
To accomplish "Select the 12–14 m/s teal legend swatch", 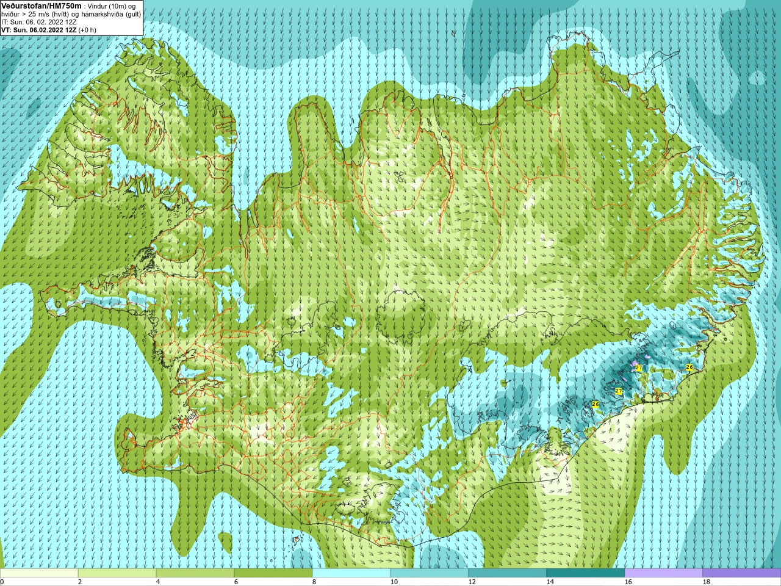I will (508, 573).
